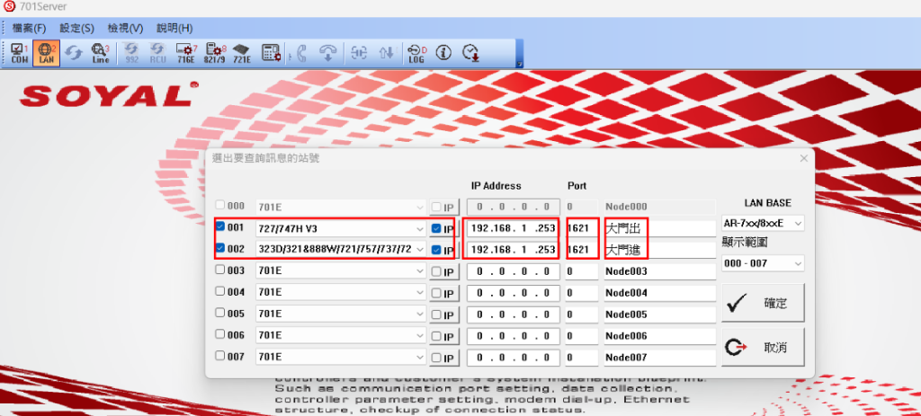Image resolution: width=921 pixels, height=416 pixels.
Task: Click the connect link toolbar icon
Action: [358, 53]
